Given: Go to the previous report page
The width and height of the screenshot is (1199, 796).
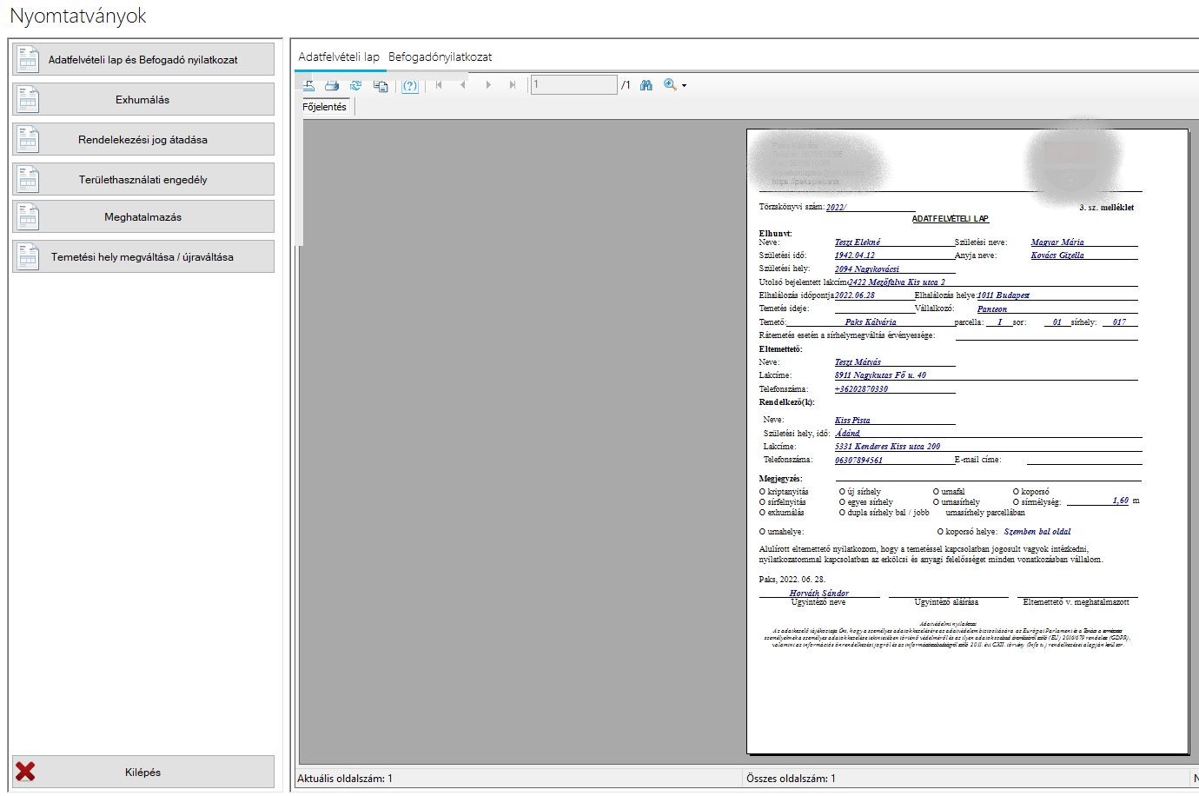Looking at the screenshot, I should [463, 85].
